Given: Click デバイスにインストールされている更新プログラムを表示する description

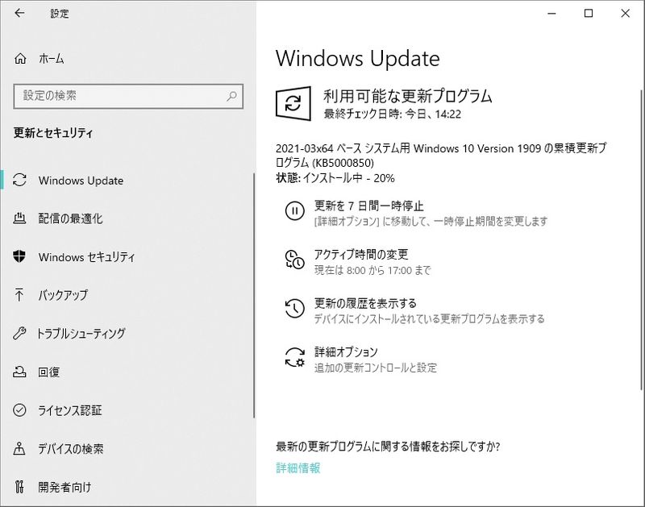Looking at the screenshot, I should click(x=429, y=318).
